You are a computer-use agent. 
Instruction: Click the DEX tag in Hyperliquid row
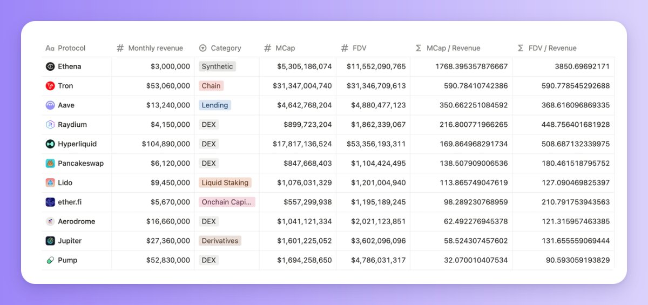(209, 144)
